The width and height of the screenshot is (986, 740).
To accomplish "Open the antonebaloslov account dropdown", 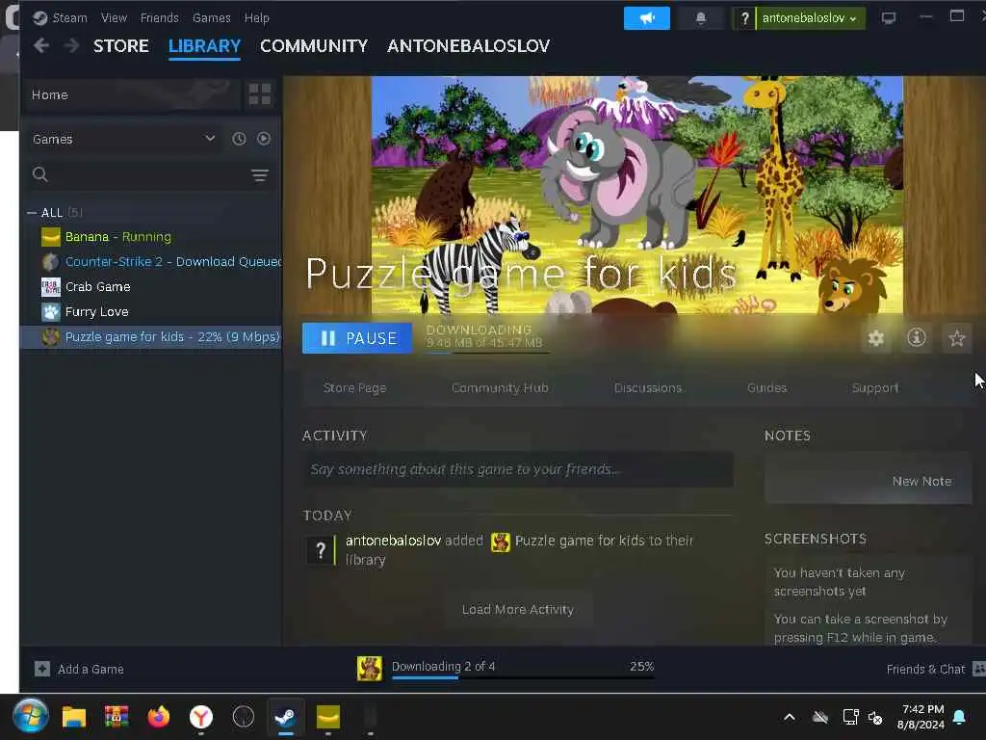I will (810, 18).
